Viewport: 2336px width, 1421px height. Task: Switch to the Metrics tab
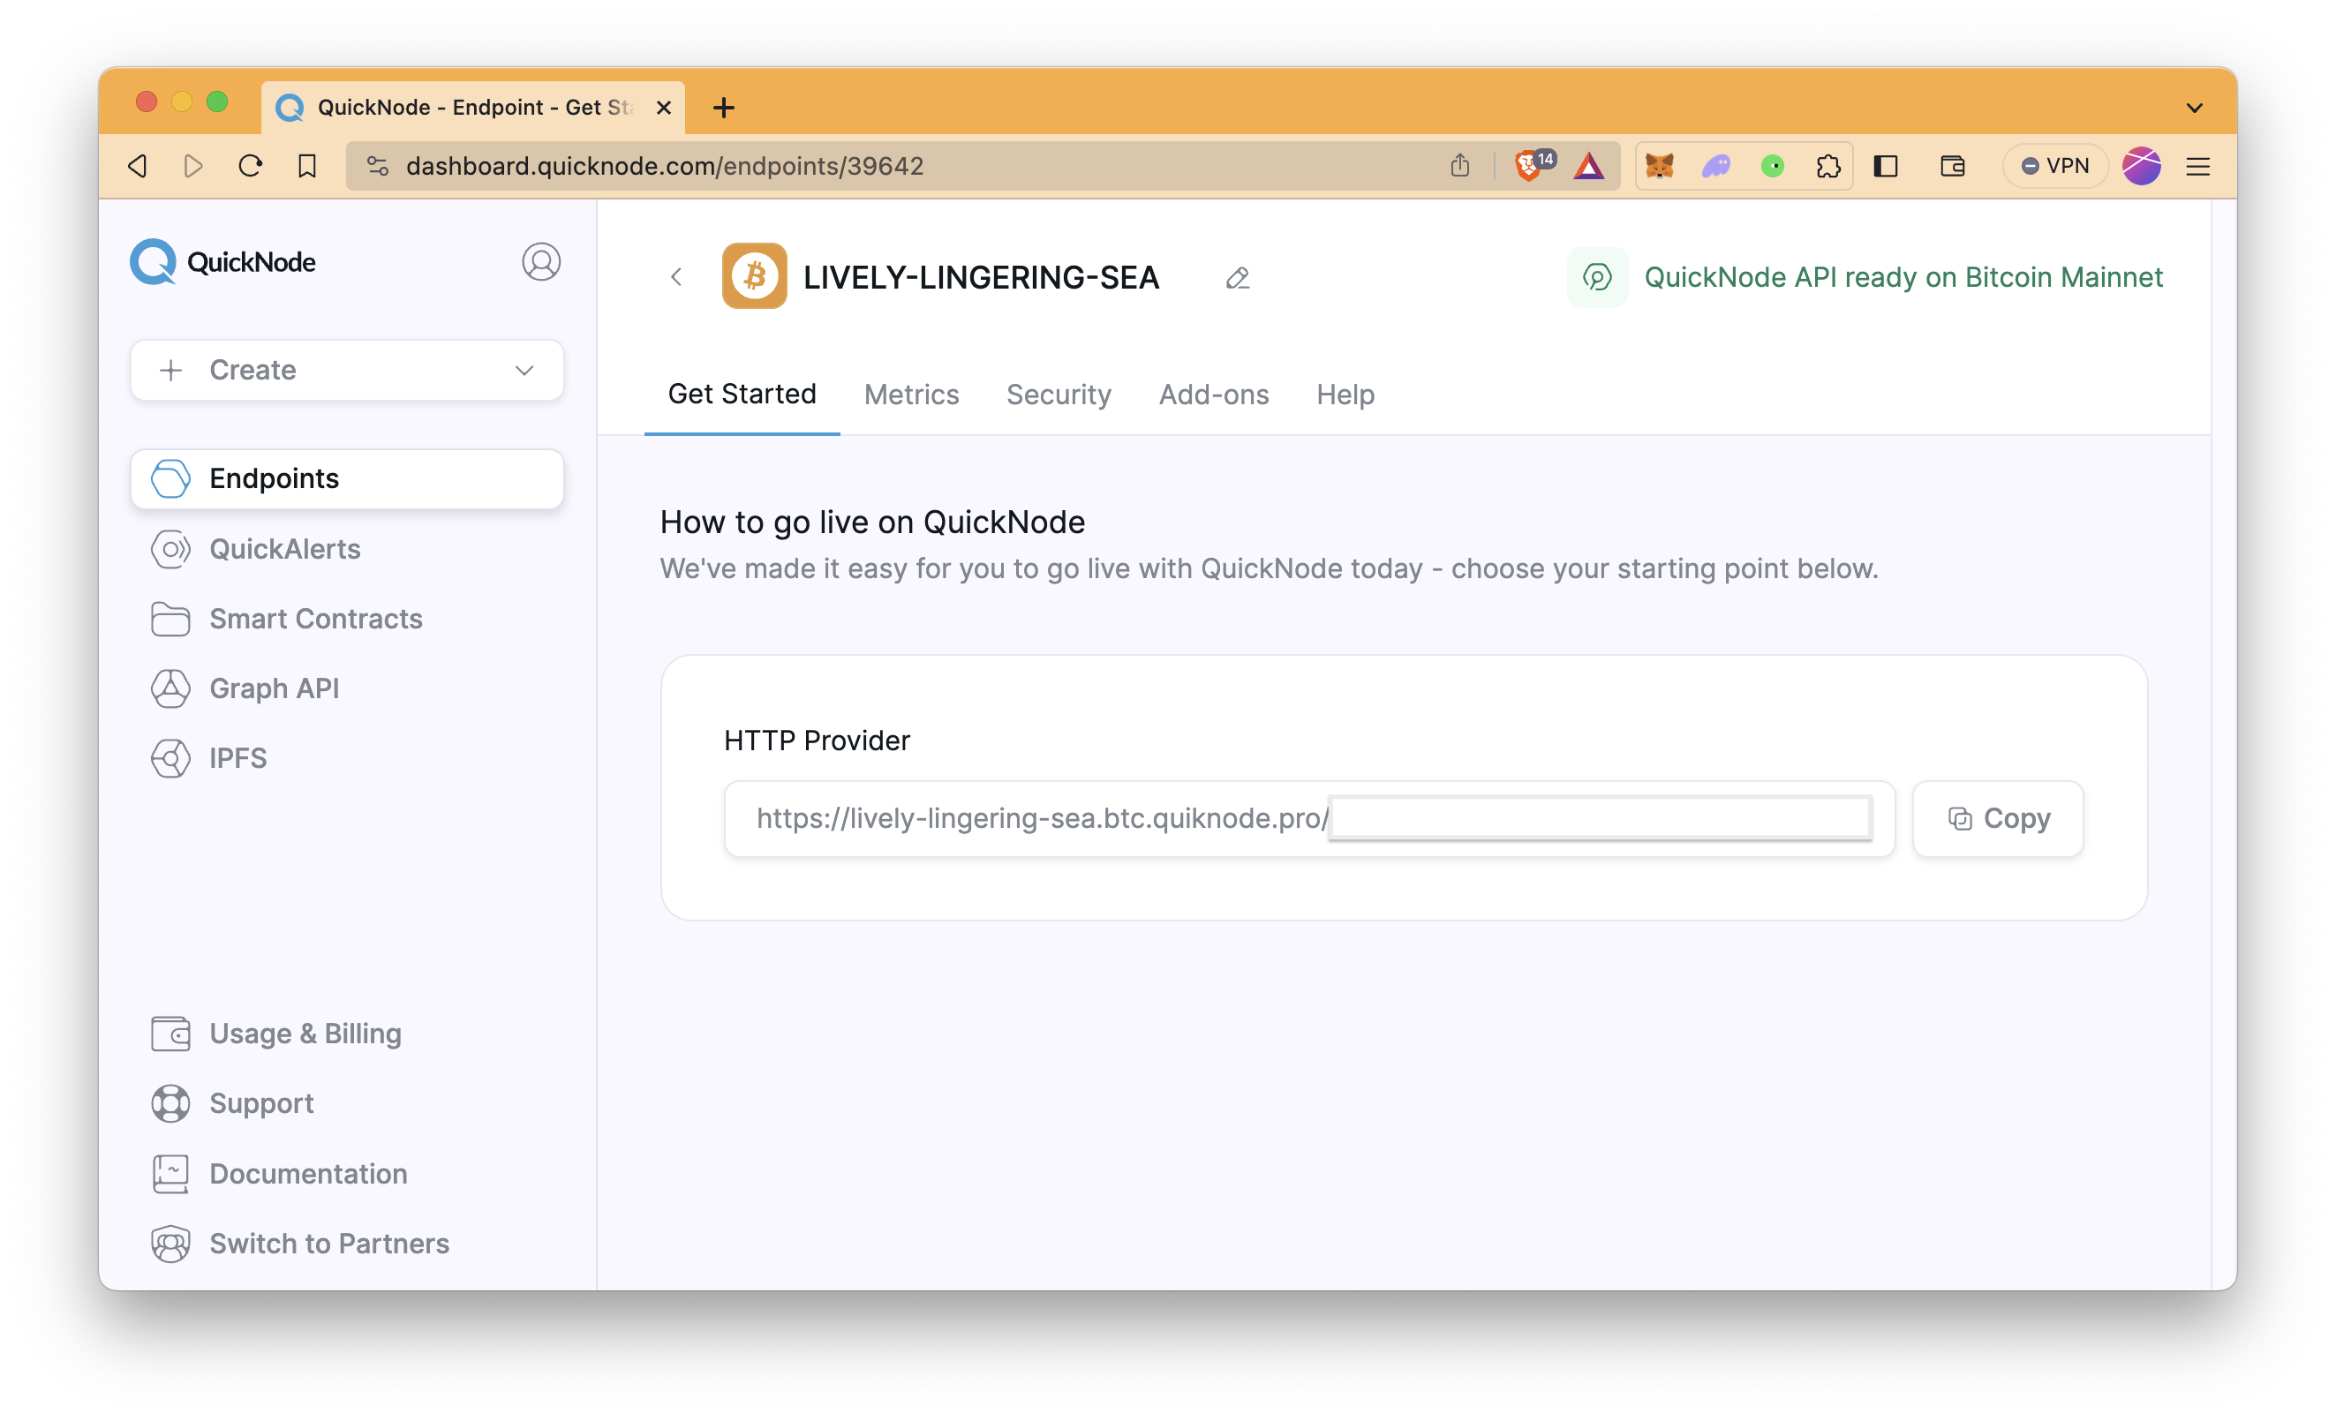(911, 395)
